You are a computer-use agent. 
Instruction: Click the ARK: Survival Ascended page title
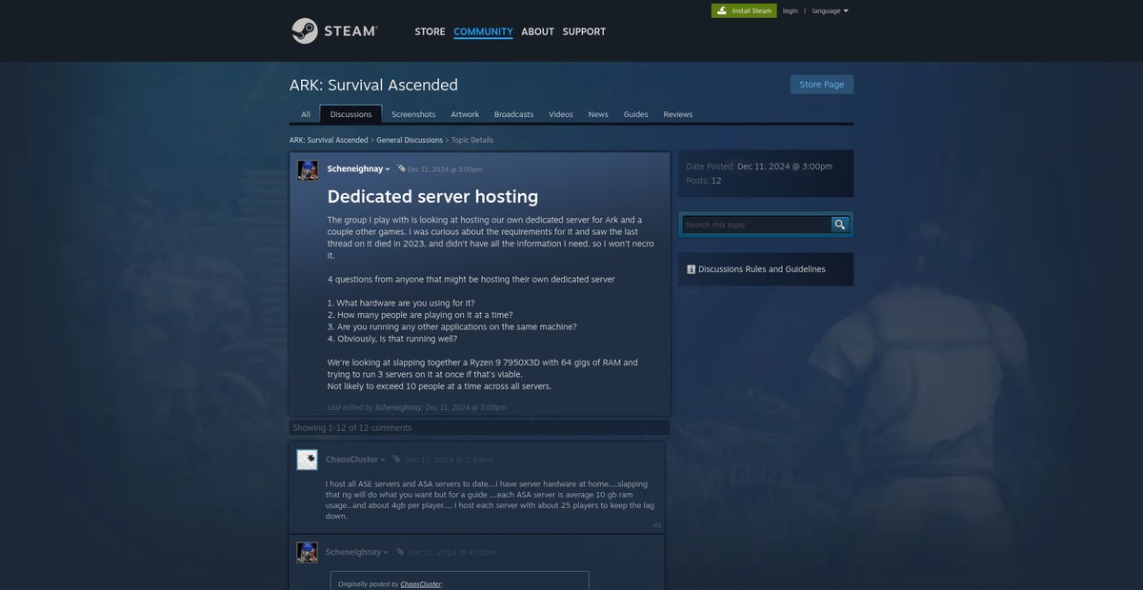(373, 85)
